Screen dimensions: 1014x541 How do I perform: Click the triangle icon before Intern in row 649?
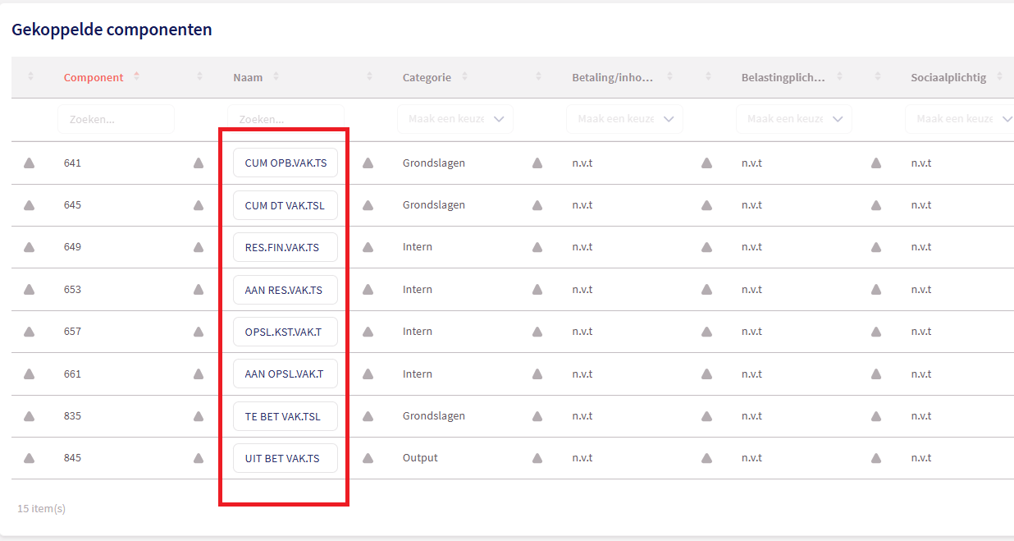(368, 247)
